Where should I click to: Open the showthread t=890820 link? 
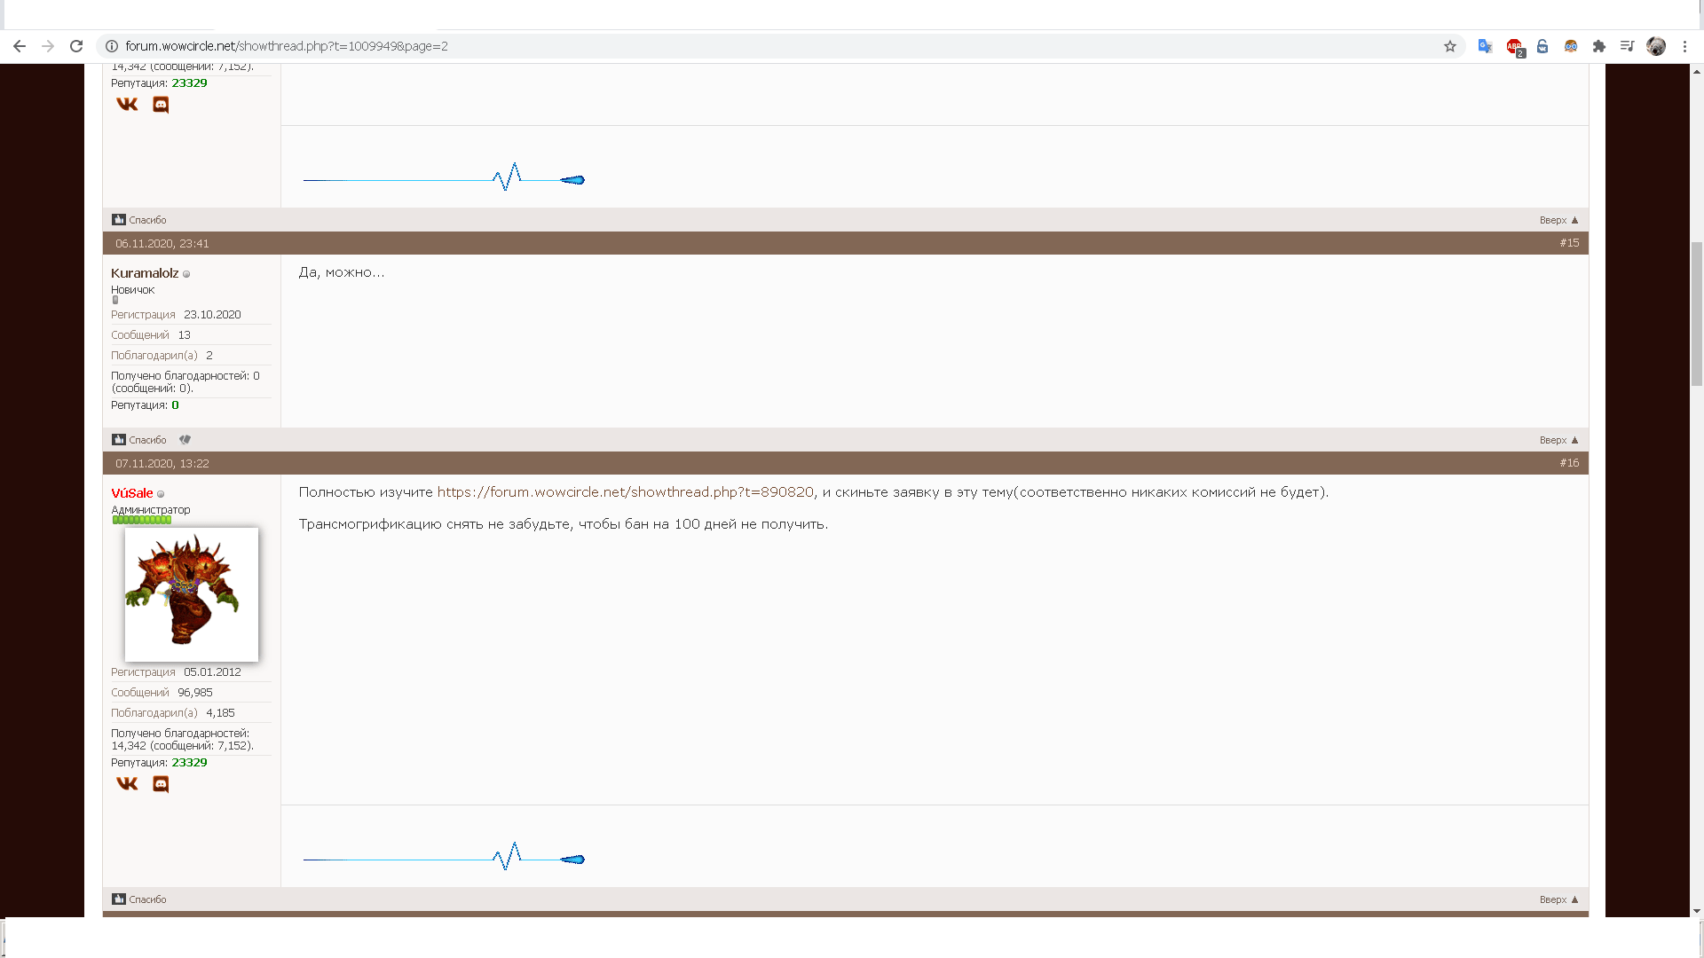pyautogui.click(x=625, y=492)
